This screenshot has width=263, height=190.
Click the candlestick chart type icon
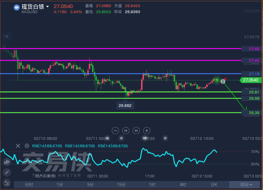7,162
